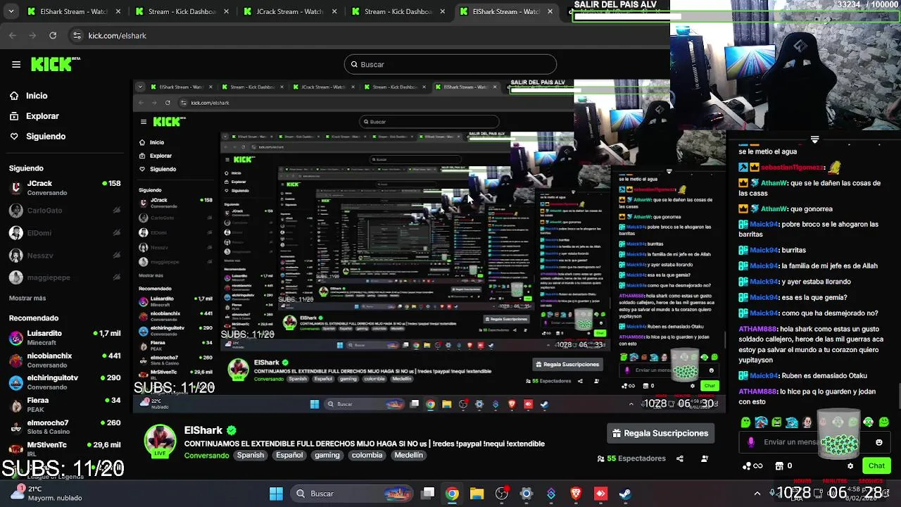
Task: Click the Regala Suscripciones button
Action: pos(660,433)
